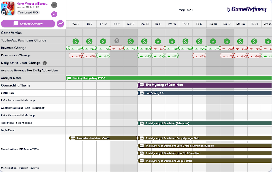This screenshot has width=272, height=172.
Task: Select the "Fr 17" day column header
Action: click(x=199, y=24)
